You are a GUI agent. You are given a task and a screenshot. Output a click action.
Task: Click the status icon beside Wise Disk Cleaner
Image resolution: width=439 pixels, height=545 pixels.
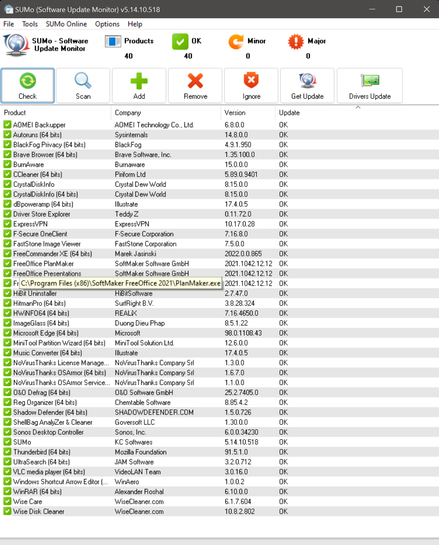coord(7,512)
